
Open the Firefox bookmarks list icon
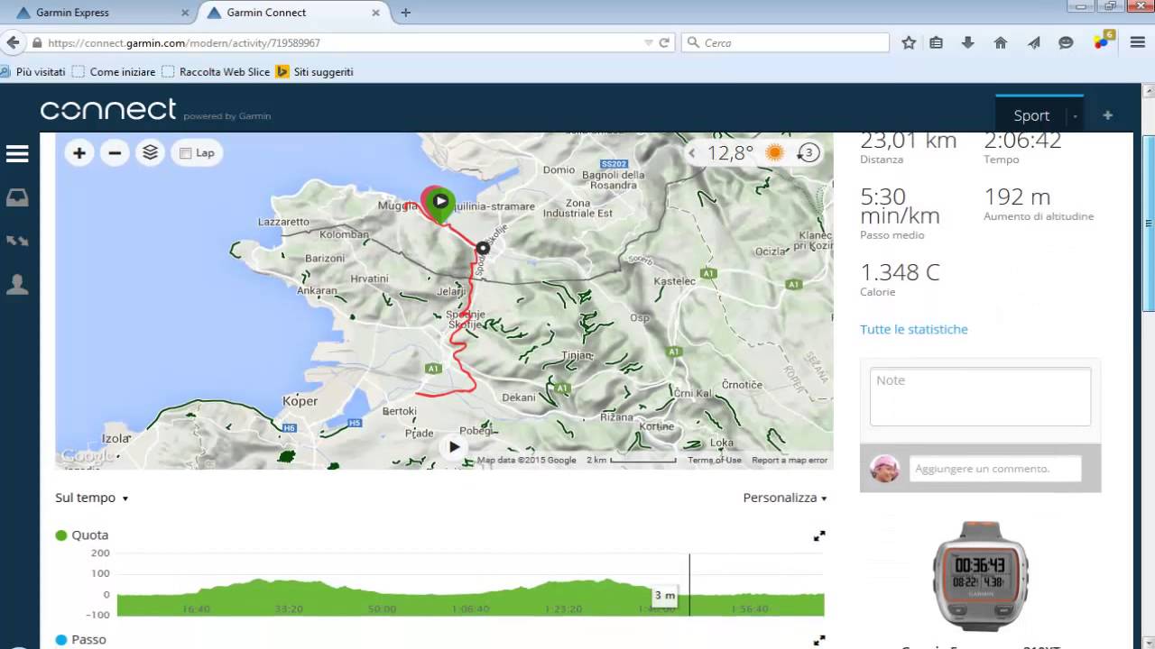point(937,42)
